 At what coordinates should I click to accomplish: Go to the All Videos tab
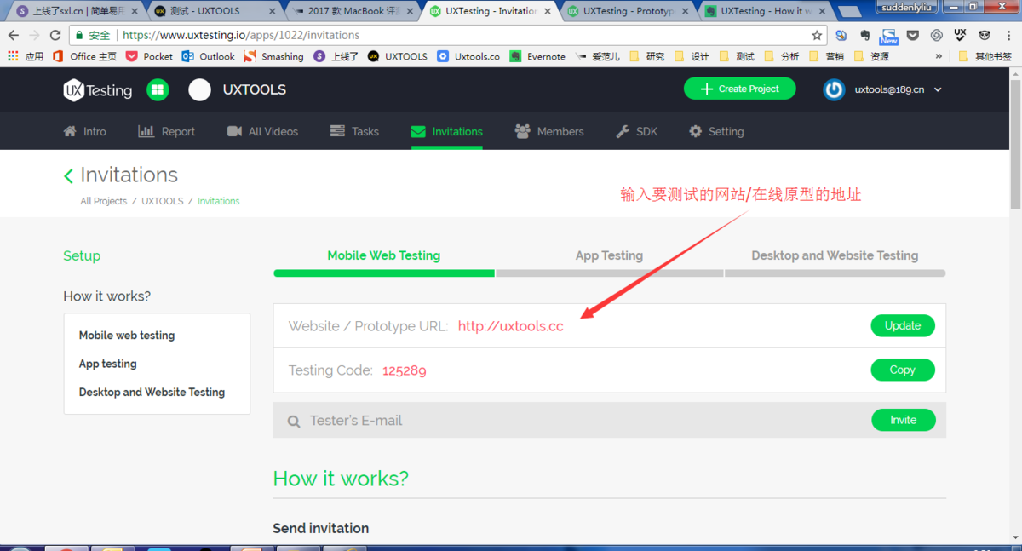tap(262, 131)
